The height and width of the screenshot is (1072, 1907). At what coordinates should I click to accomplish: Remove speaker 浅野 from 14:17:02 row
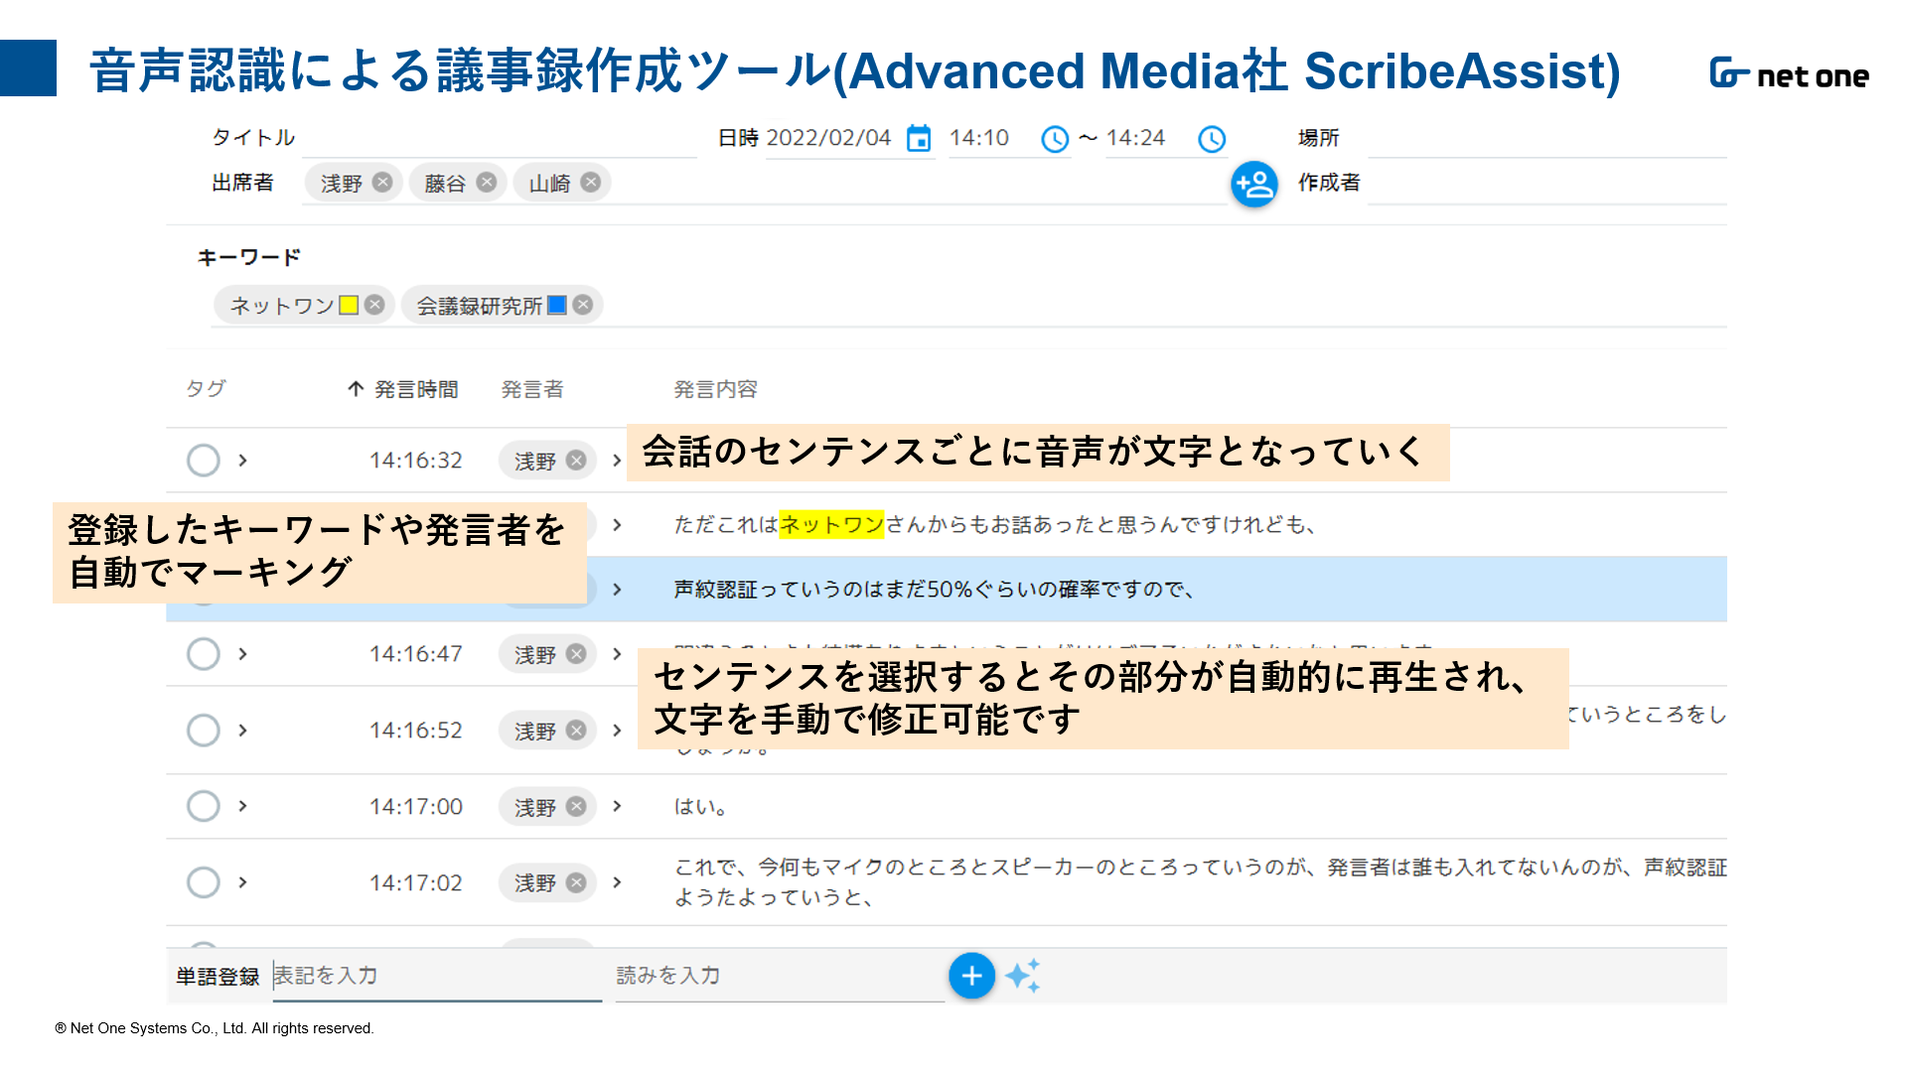pos(576,882)
